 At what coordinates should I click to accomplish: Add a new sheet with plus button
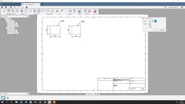point(8,98)
